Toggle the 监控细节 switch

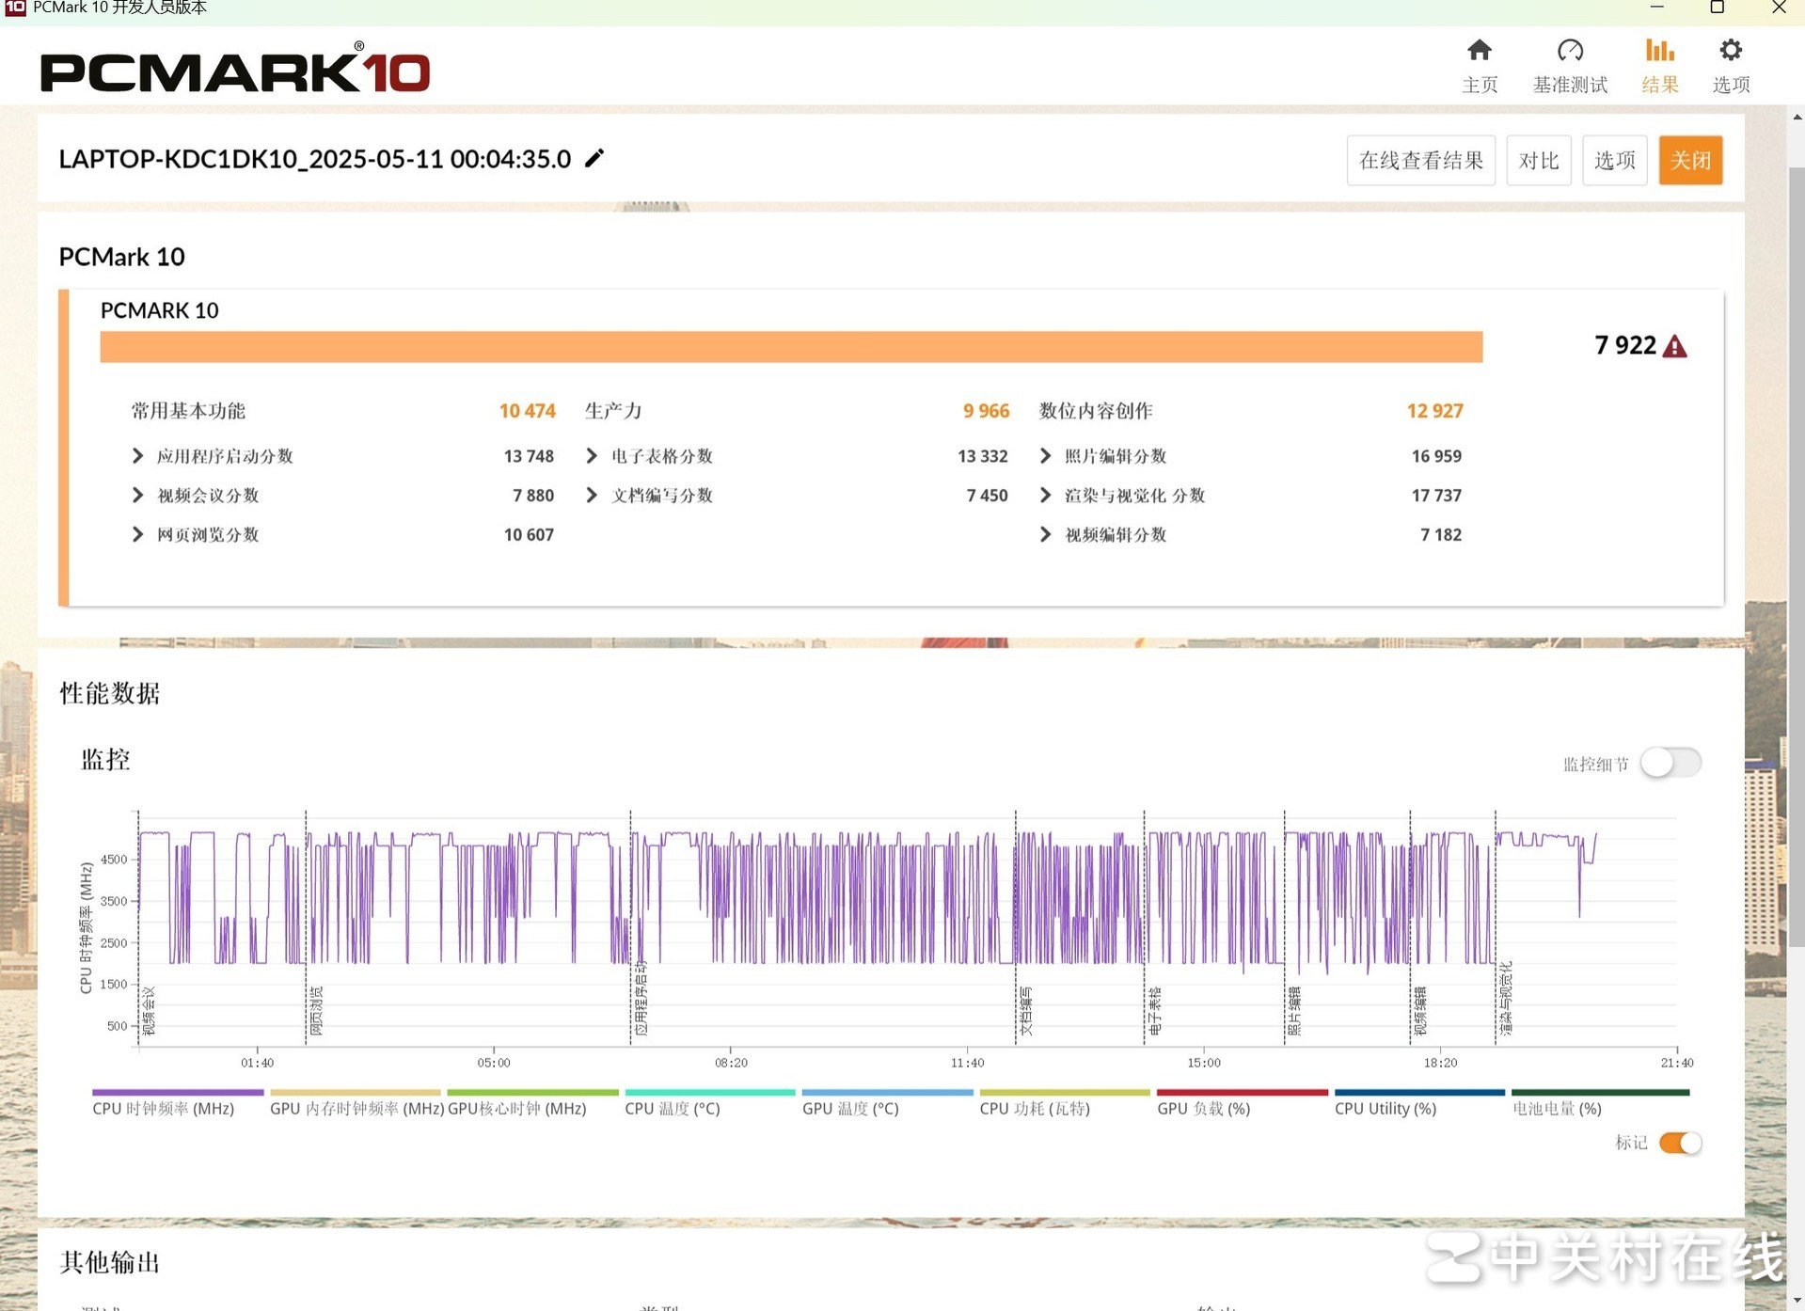click(x=1670, y=763)
